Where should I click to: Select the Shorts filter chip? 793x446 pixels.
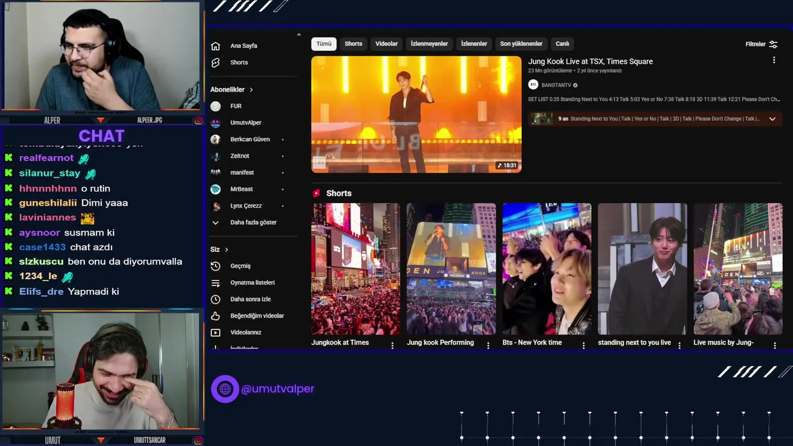click(x=354, y=44)
